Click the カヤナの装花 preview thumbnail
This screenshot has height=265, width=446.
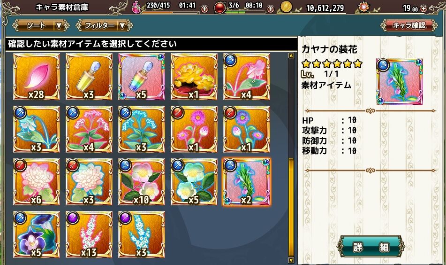coord(400,82)
